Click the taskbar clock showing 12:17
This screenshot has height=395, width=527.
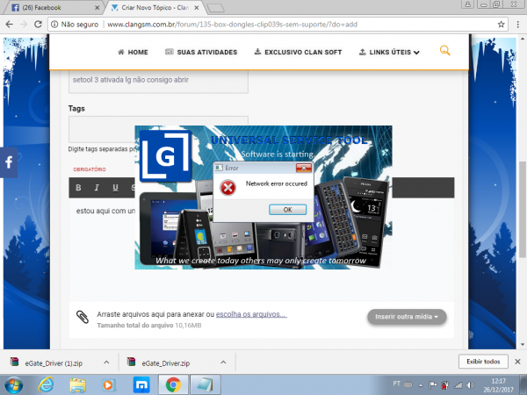(x=498, y=385)
